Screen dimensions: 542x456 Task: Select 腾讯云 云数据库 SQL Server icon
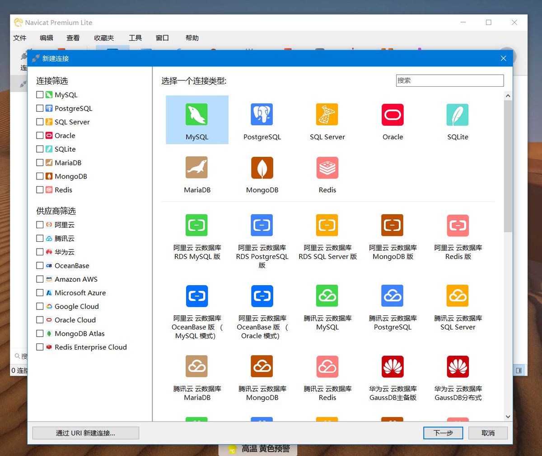[x=458, y=296]
